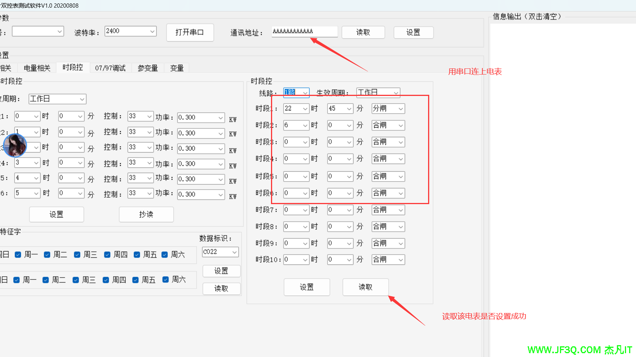Click the 打开串口 button

(190, 32)
